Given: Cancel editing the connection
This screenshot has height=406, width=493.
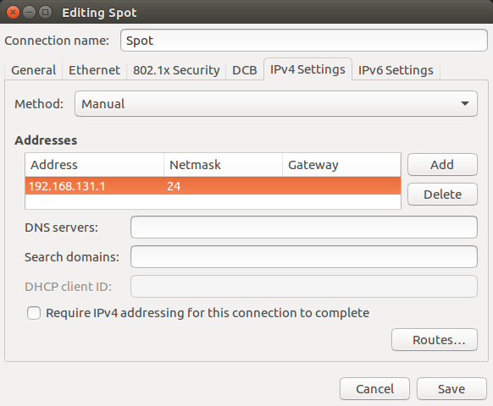Looking at the screenshot, I should coord(374,389).
